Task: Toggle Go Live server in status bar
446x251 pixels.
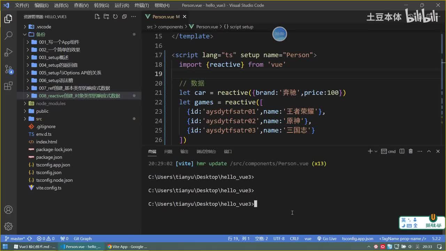Action: 327,239
